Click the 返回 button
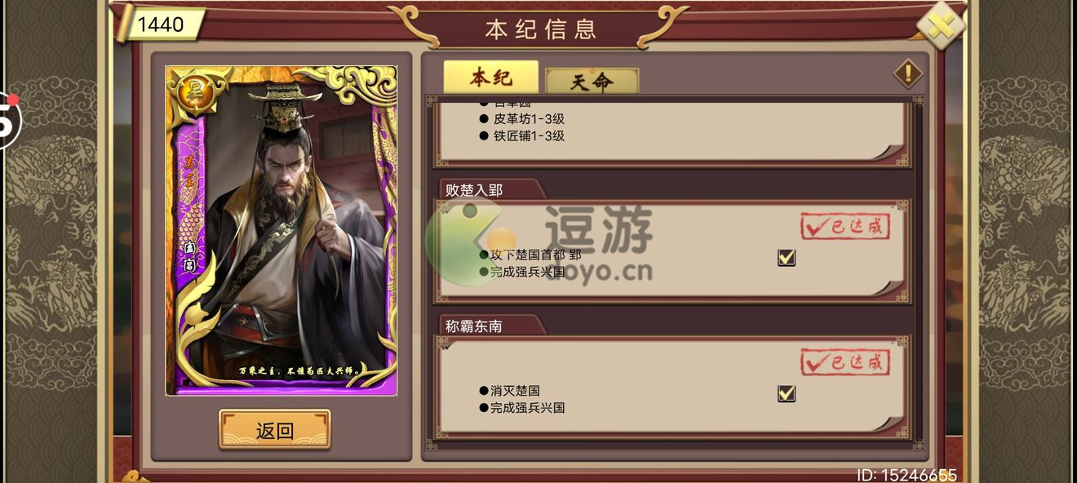This screenshot has height=483, width=1077. click(275, 430)
